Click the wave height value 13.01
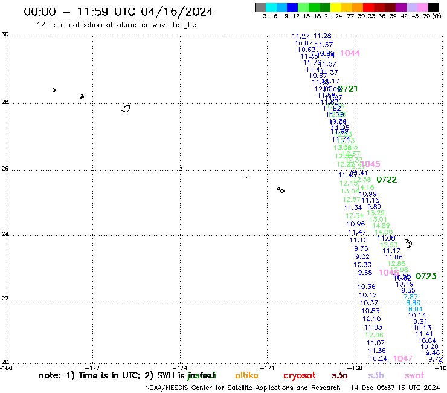 point(378,219)
